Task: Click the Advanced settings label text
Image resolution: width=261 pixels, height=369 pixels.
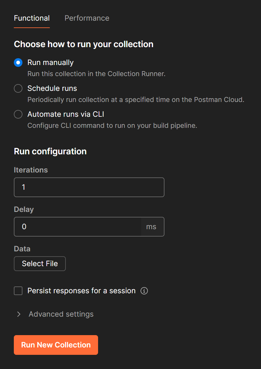Action: [61, 314]
